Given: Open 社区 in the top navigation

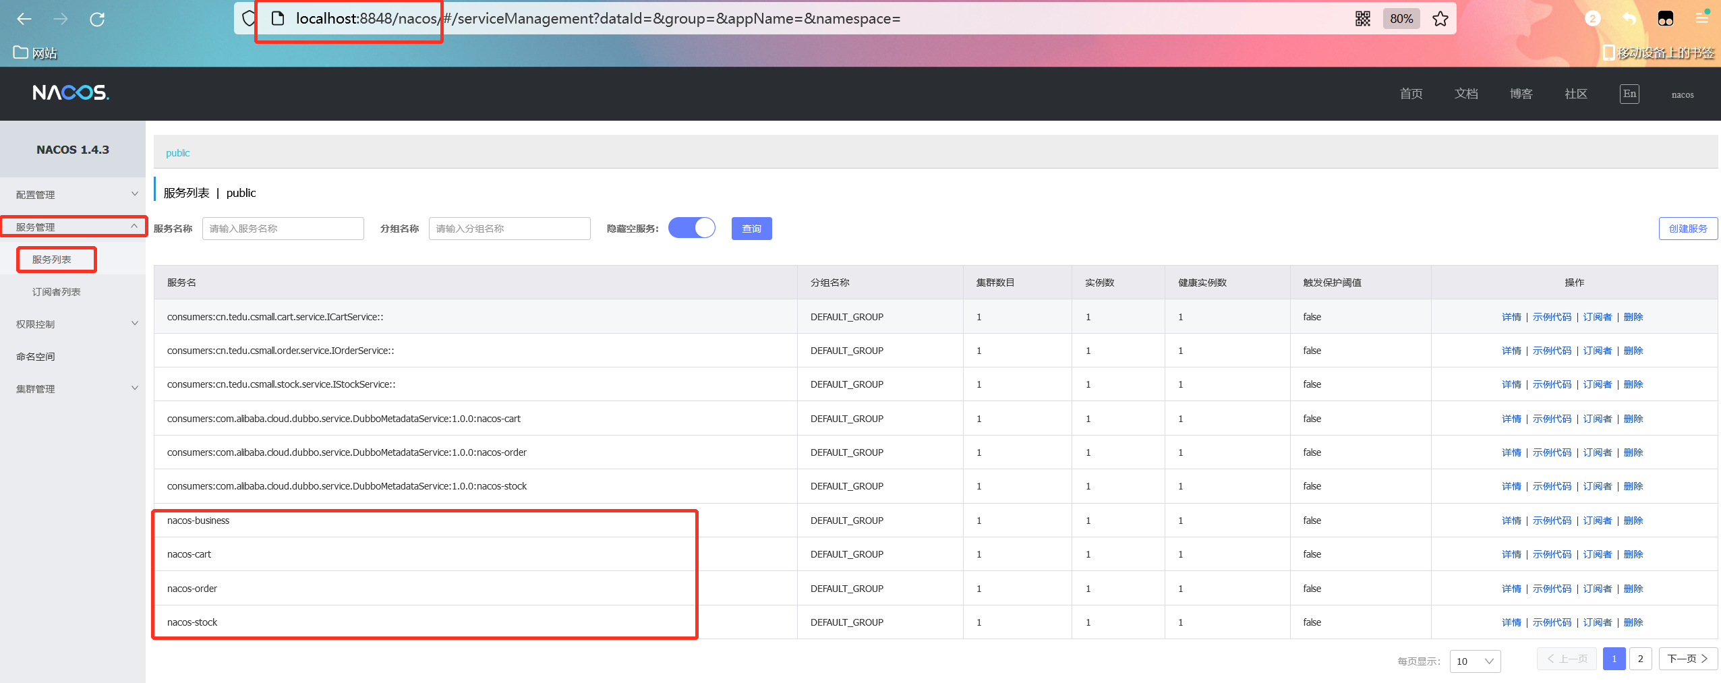Looking at the screenshot, I should click(x=1576, y=94).
